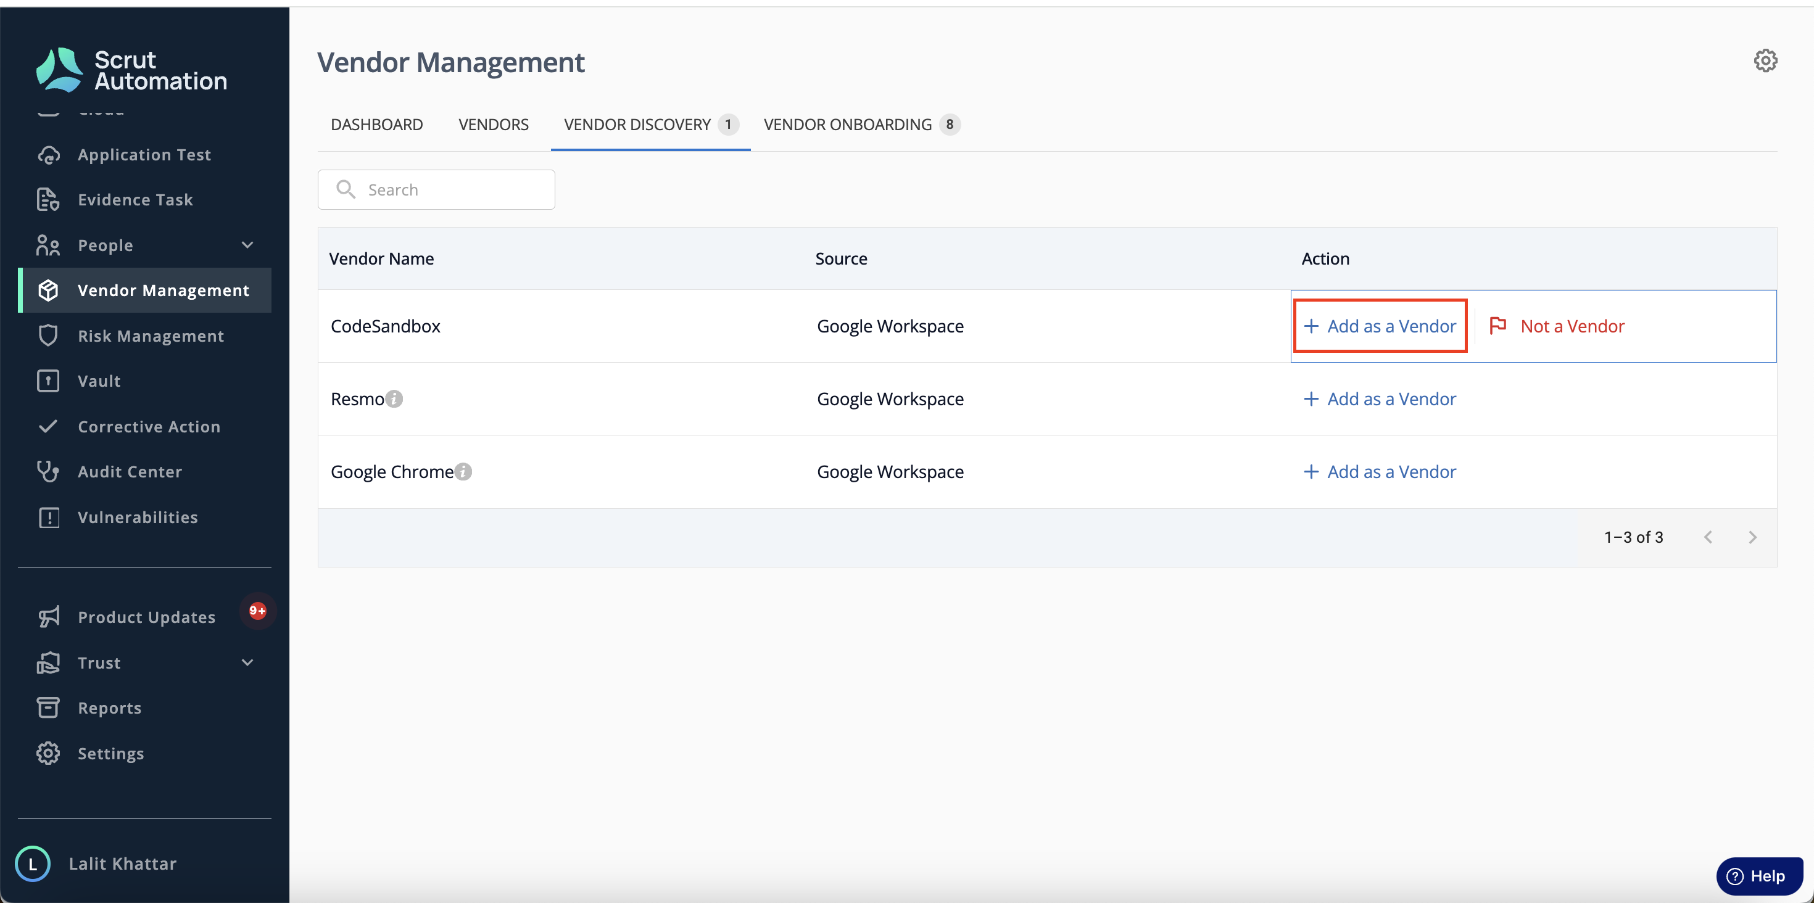This screenshot has height=903, width=1814.
Task: Expand the People submenu chevron
Action: coord(247,245)
